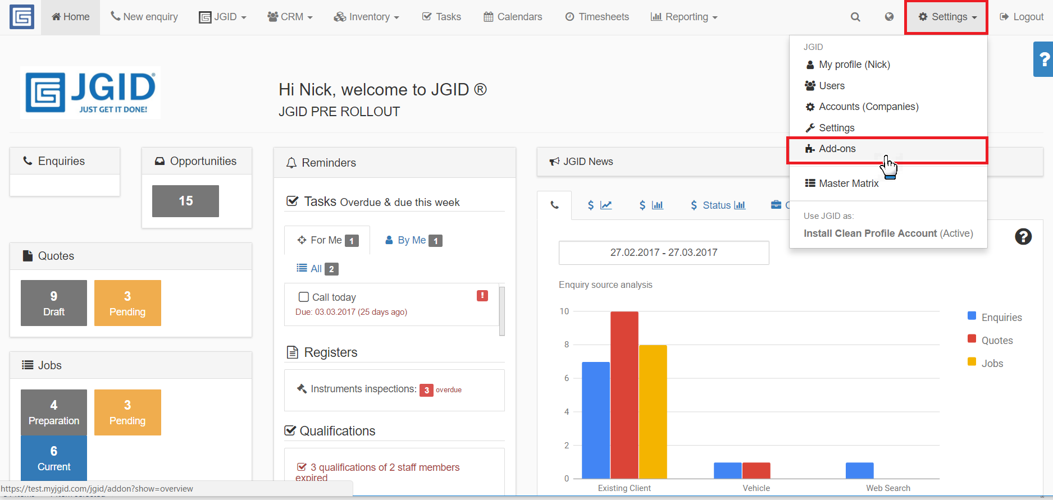Click the Users group icon in menu
1053x500 pixels.
click(x=810, y=85)
